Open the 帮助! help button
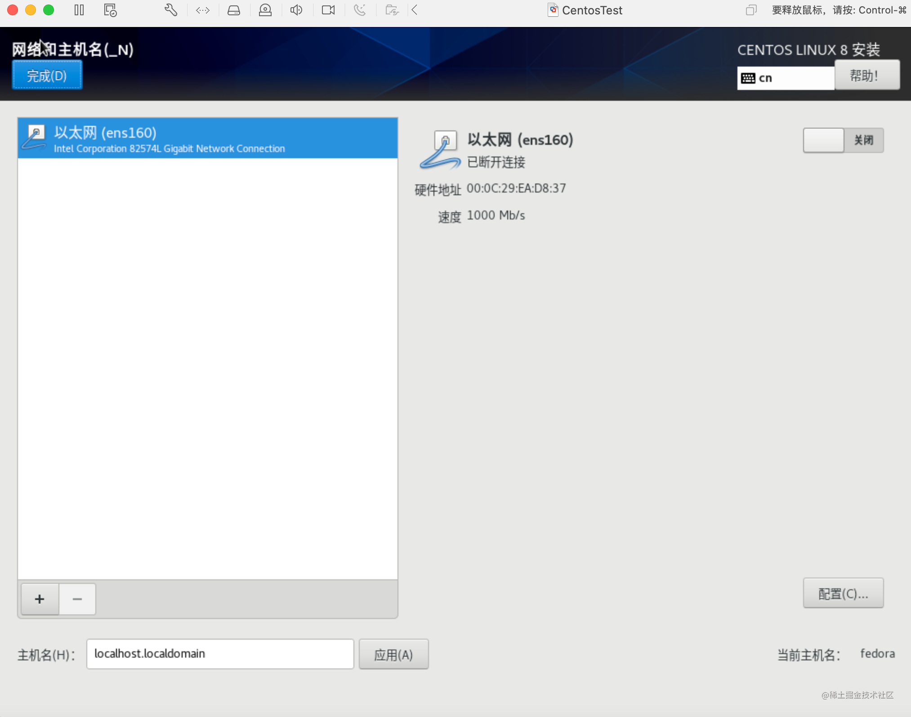Image resolution: width=911 pixels, height=717 pixels. [866, 76]
